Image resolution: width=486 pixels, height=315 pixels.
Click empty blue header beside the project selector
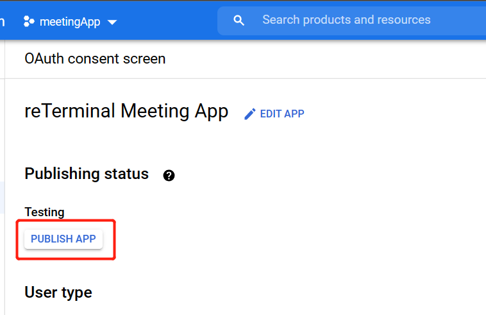coord(167,21)
